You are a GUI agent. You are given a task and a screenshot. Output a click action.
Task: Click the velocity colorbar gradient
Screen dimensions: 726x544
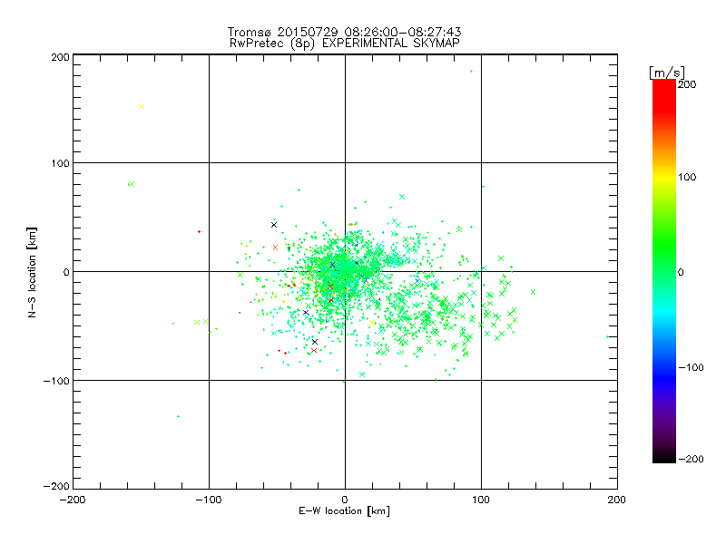[664, 270]
